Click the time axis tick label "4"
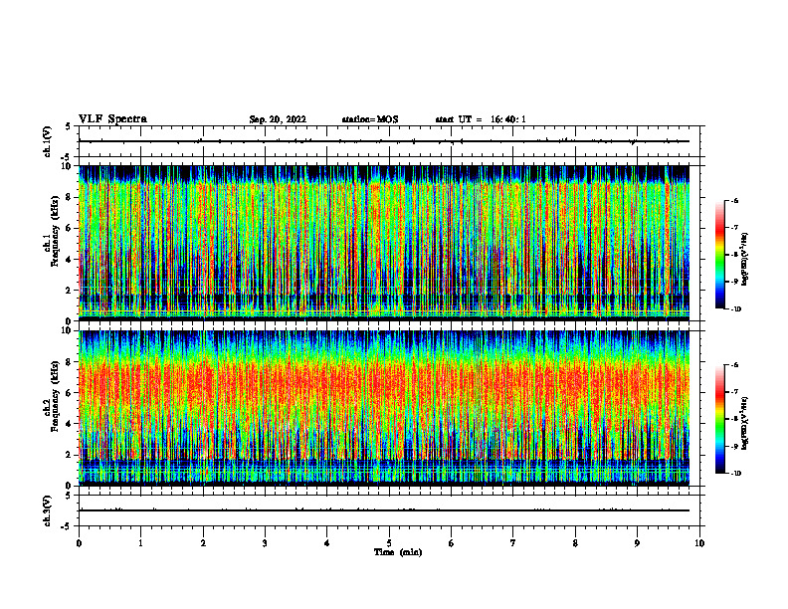Screen dimensions: 788x609 (x=327, y=543)
